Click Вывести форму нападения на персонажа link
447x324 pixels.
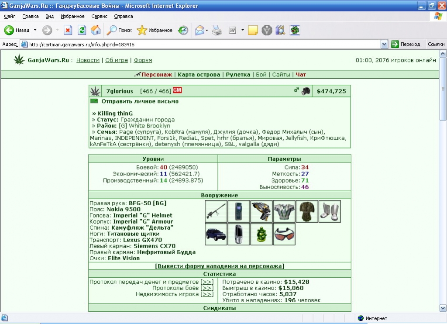[220, 266]
